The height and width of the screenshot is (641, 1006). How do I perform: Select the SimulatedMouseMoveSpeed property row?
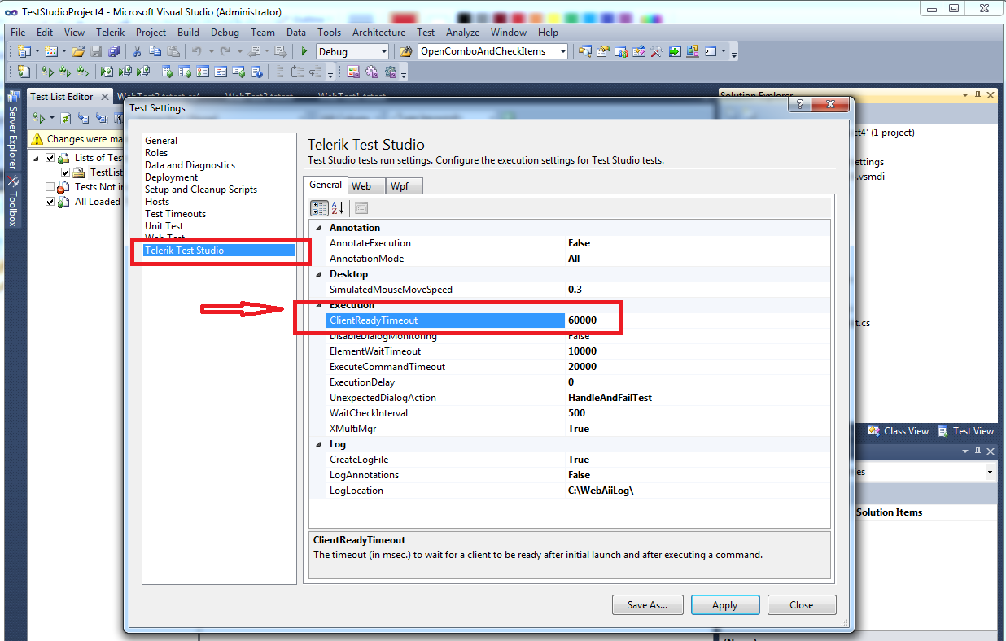pos(571,290)
